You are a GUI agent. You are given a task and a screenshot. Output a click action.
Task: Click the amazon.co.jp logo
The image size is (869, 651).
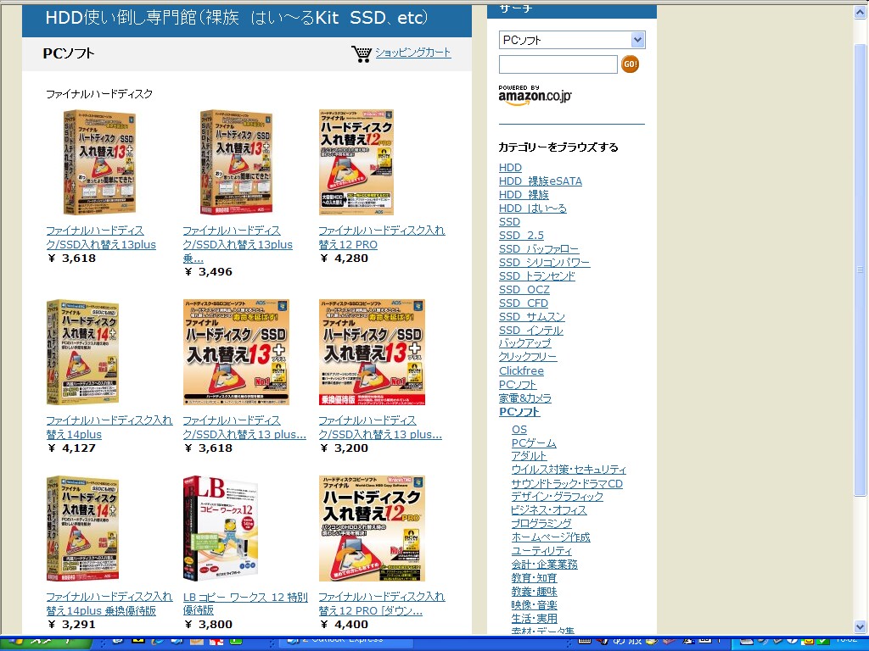(535, 95)
